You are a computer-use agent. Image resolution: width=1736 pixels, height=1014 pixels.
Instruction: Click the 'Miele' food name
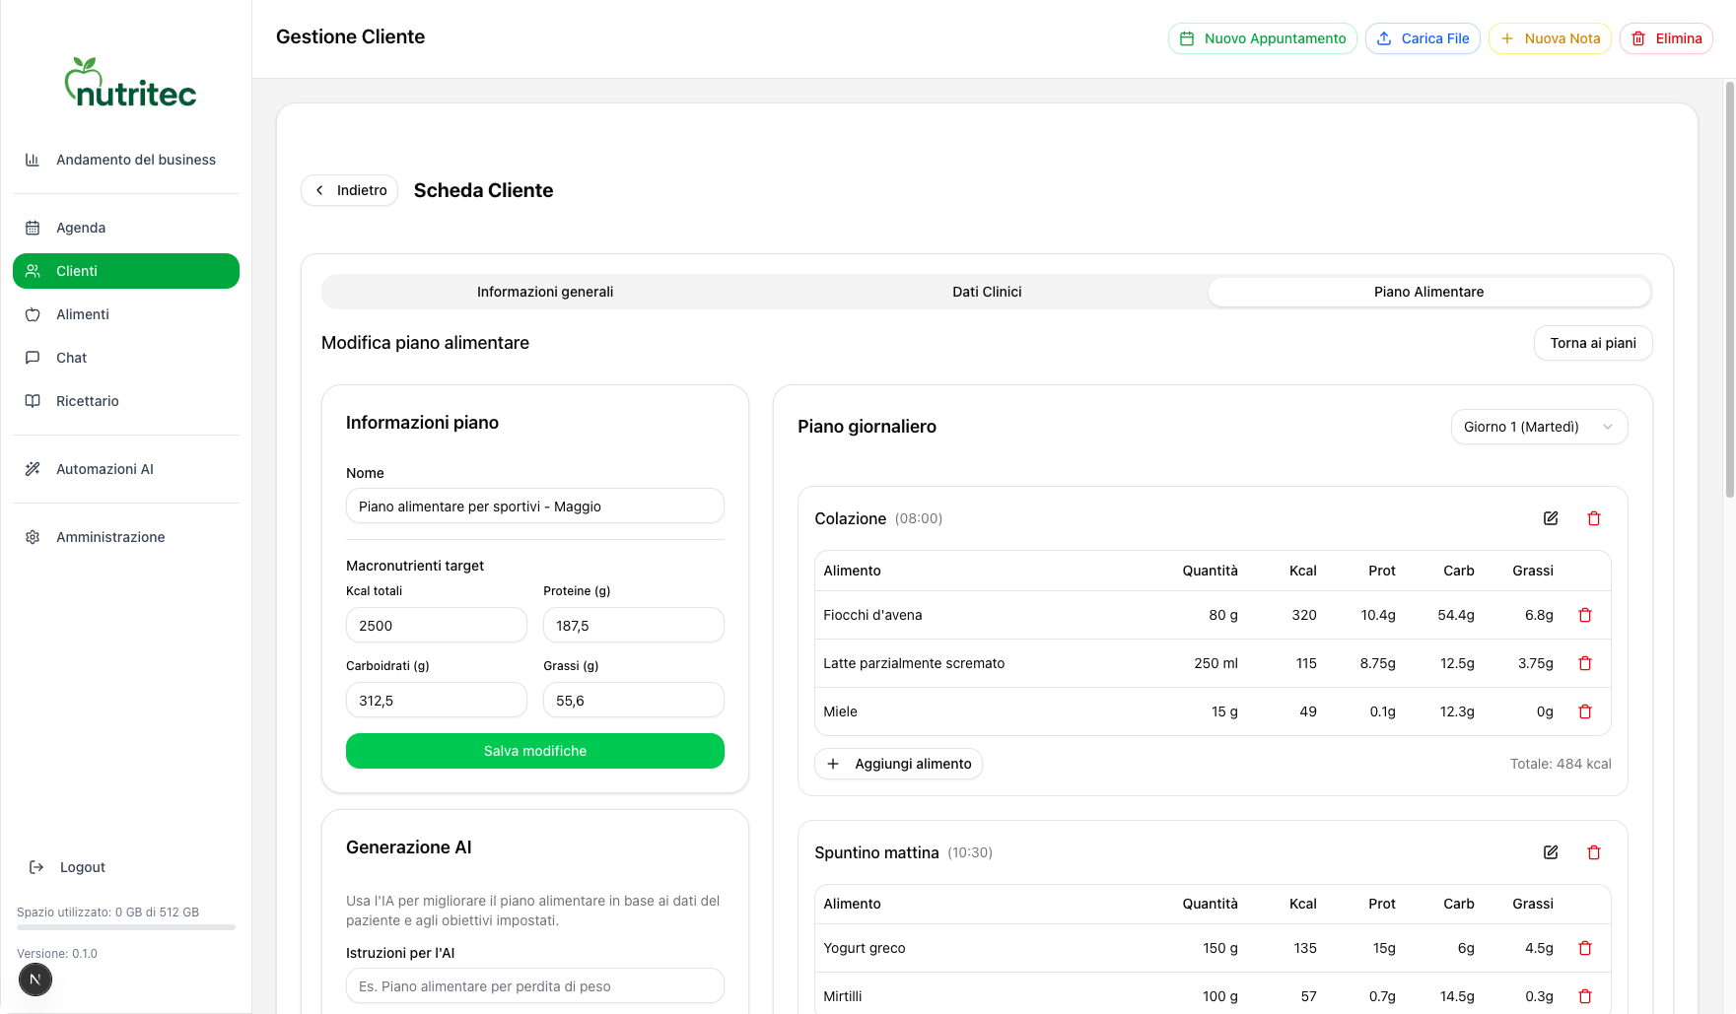tap(840, 711)
